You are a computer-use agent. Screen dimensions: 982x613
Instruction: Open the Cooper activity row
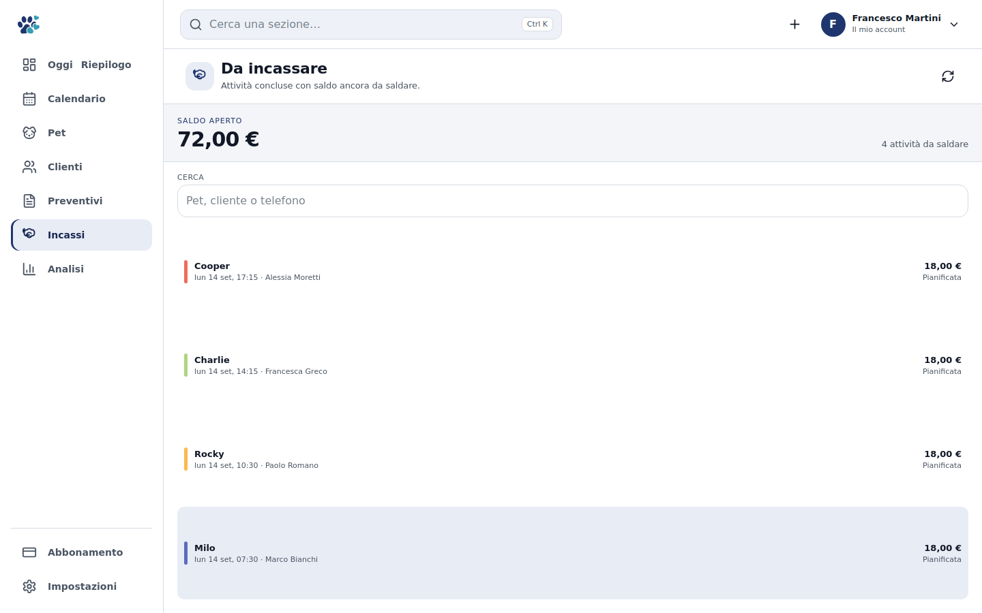click(573, 271)
